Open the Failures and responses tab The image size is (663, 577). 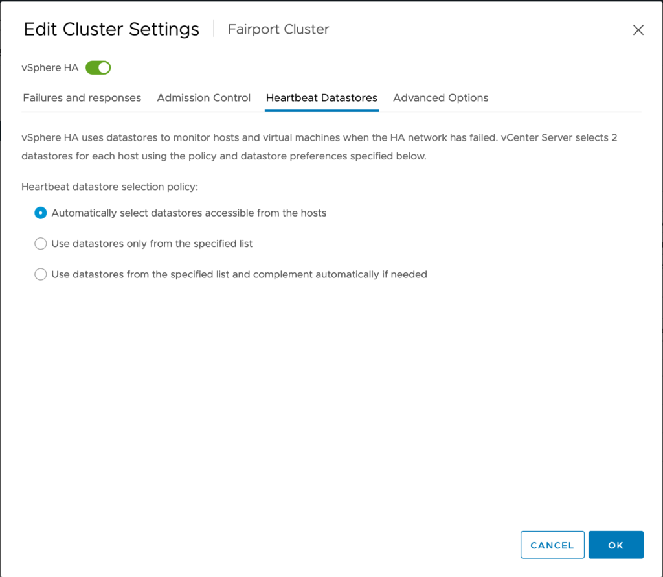click(x=82, y=98)
